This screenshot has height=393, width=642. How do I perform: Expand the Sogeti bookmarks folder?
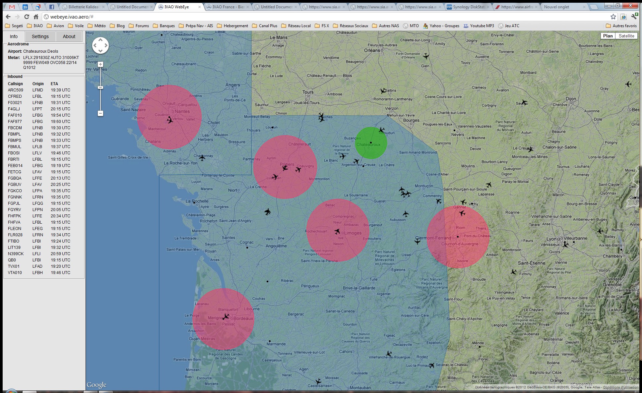(14, 26)
